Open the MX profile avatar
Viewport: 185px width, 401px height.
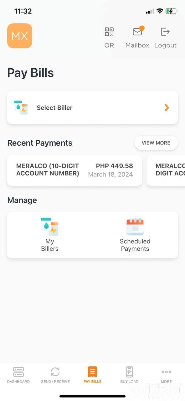pos(20,36)
